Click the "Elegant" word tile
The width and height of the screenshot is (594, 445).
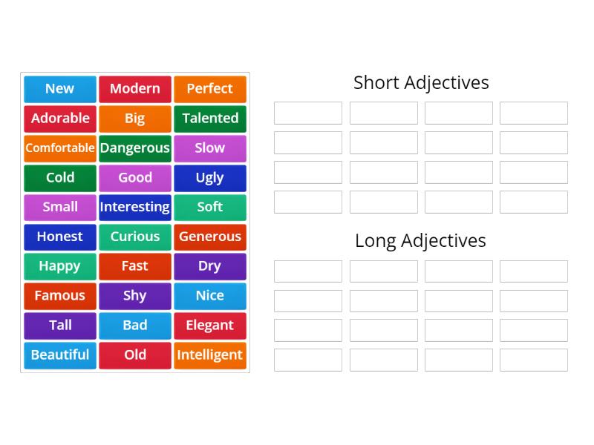[210, 326]
